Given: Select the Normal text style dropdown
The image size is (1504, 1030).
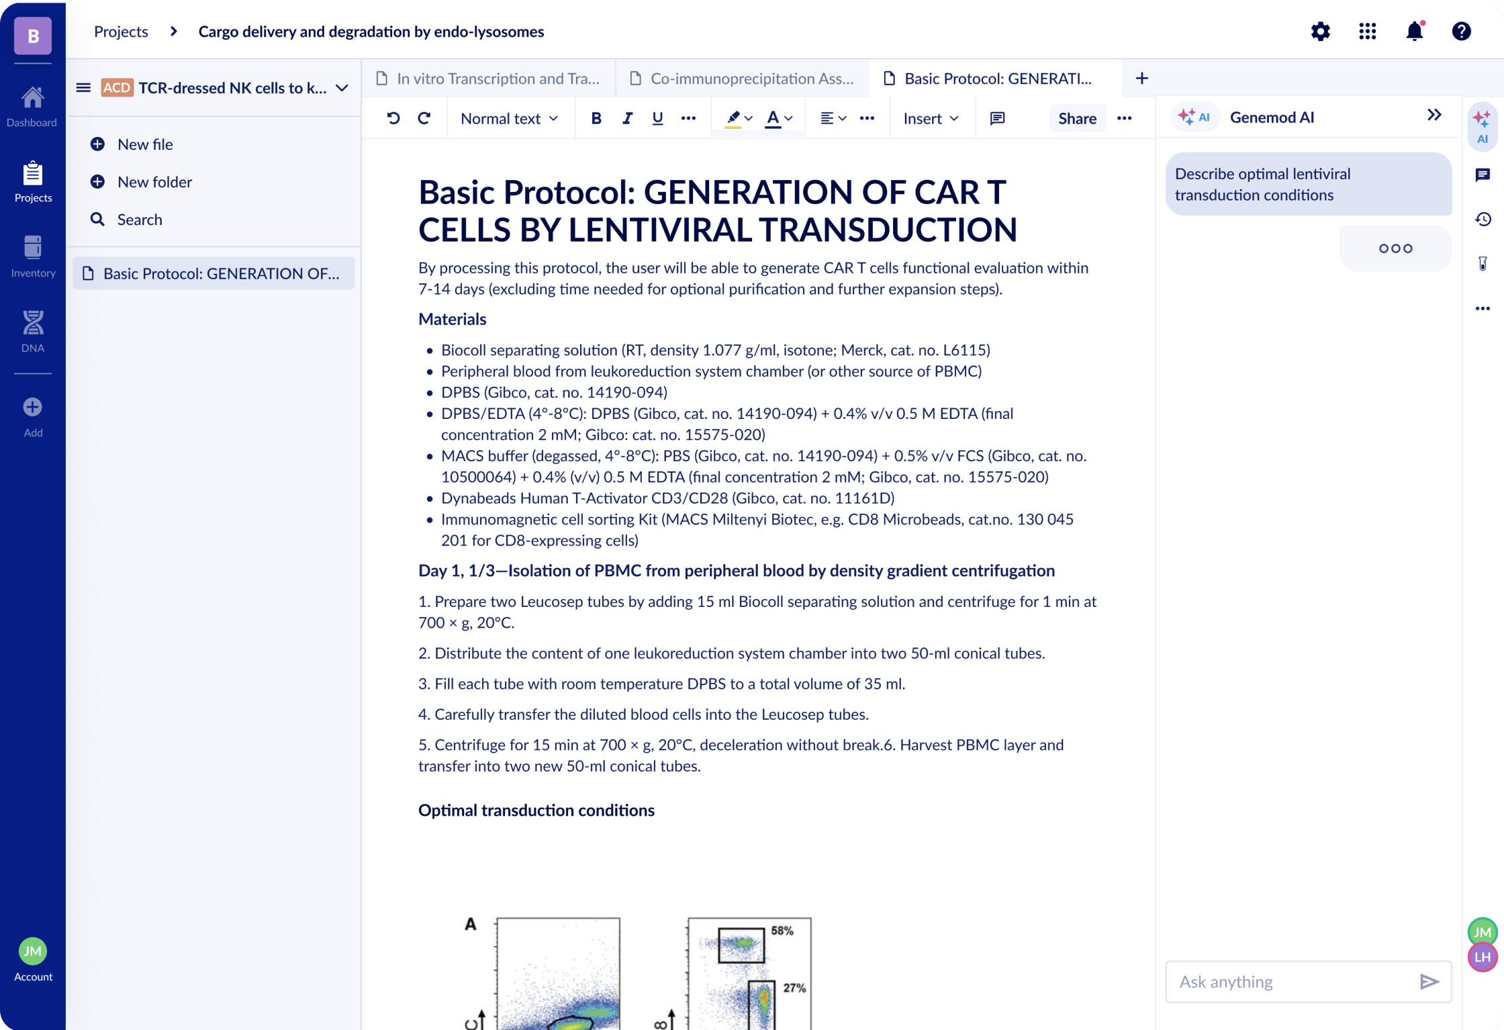Looking at the screenshot, I should (506, 118).
